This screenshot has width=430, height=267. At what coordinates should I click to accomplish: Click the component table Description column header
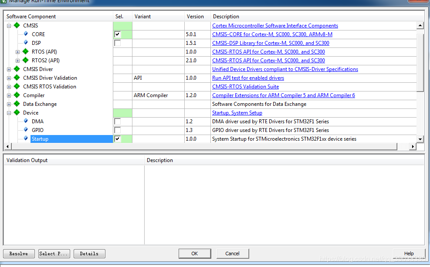click(x=317, y=17)
